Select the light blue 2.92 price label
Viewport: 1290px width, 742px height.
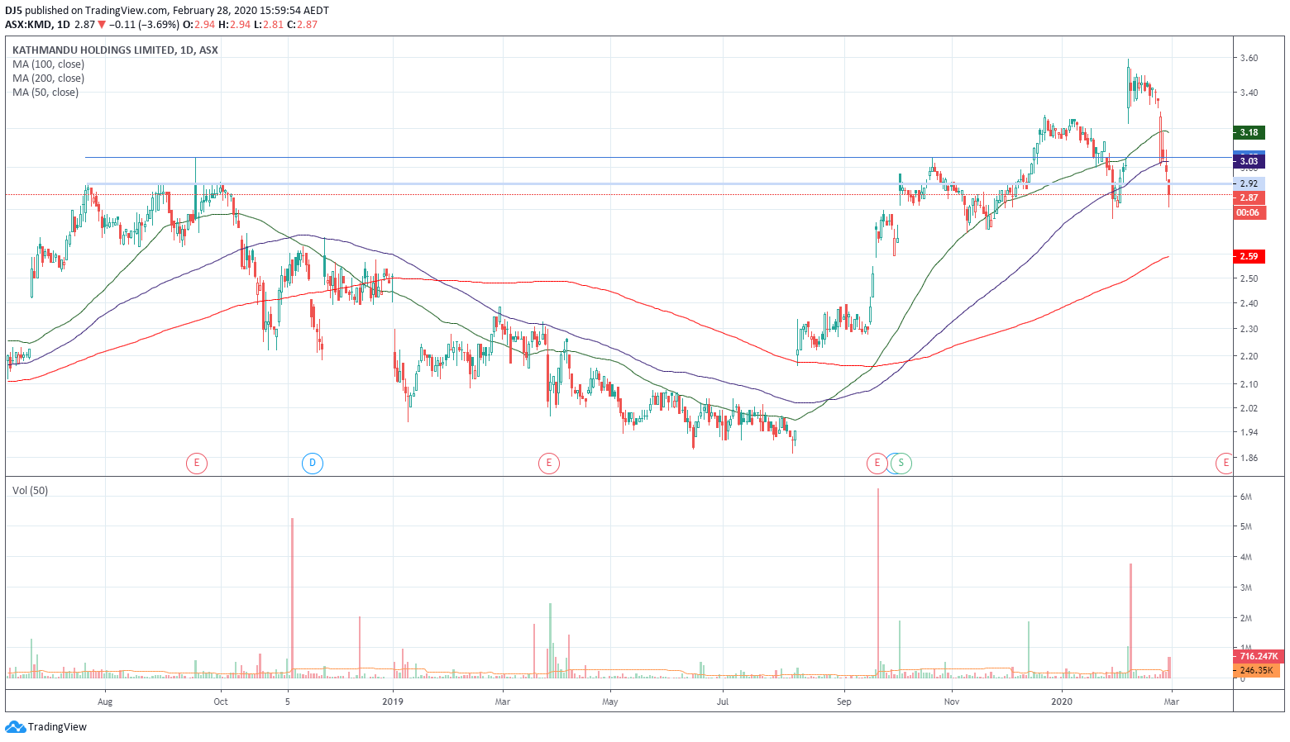(1249, 183)
